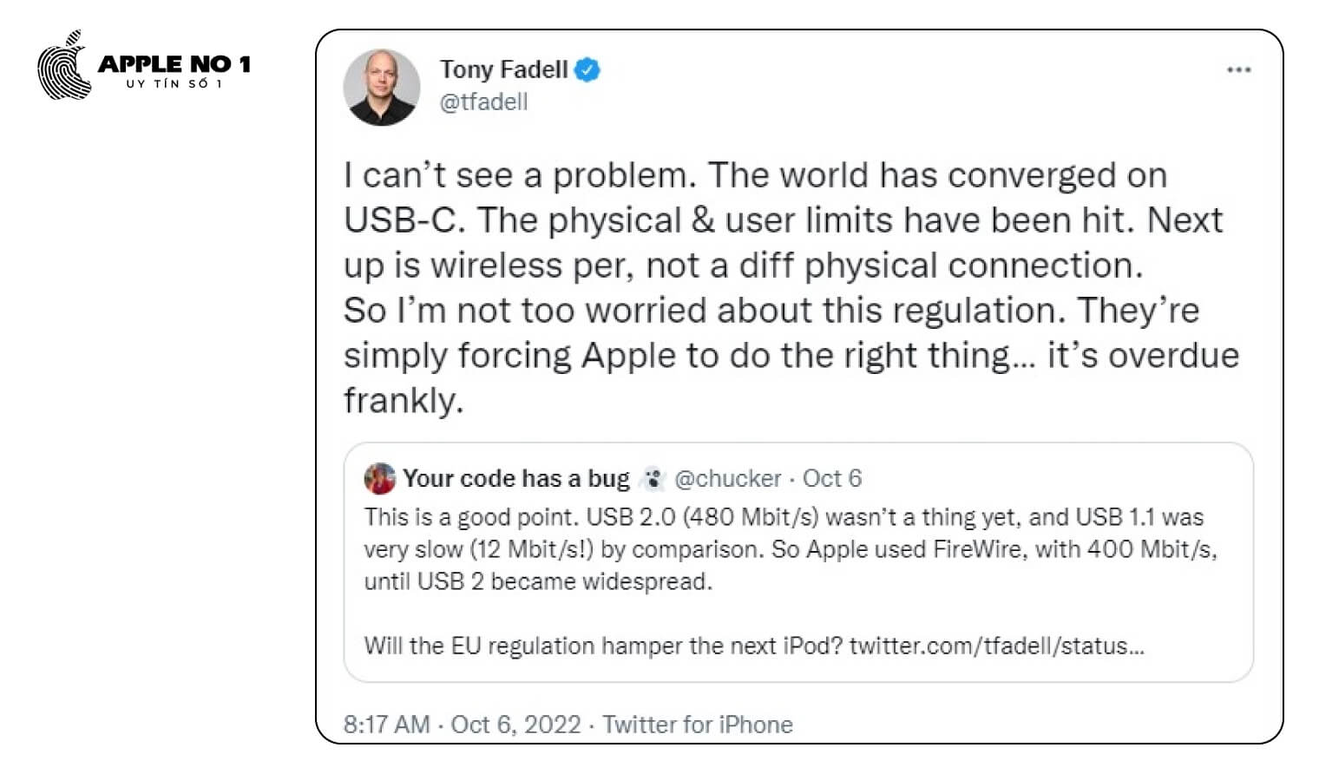Click the Apple fingerprint logo icon
Image resolution: width=1319 pixels, height=774 pixels.
click(x=64, y=67)
